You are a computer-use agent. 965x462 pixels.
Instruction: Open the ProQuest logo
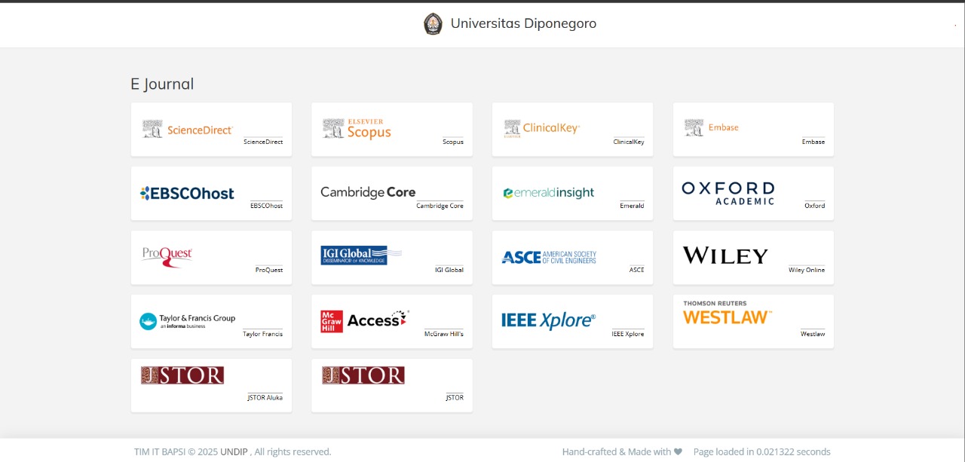click(167, 256)
